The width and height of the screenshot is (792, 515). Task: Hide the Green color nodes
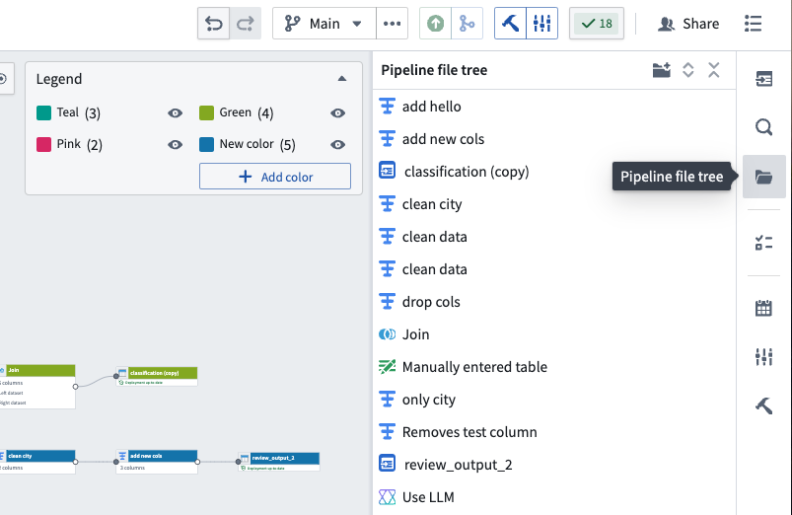pyautogui.click(x=338, y=112)
